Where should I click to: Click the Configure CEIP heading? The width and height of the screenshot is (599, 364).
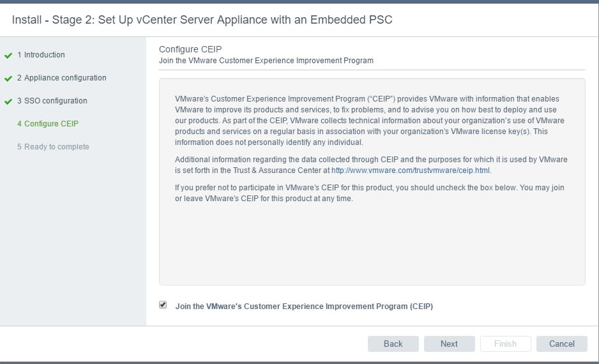(x=190, y=49)
